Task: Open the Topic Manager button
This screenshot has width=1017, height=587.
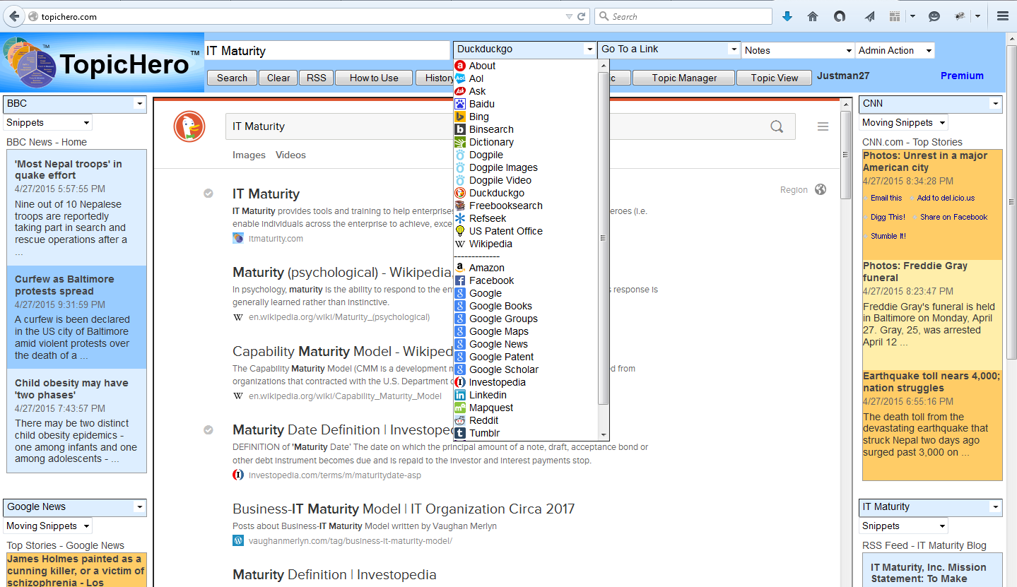Action: 684,78
